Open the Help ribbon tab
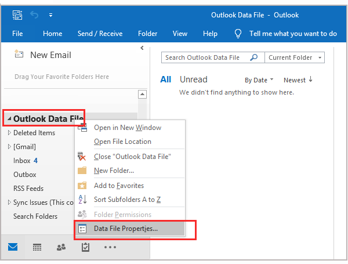This screenshot has width=348, height=264. [x=210, y=34]
